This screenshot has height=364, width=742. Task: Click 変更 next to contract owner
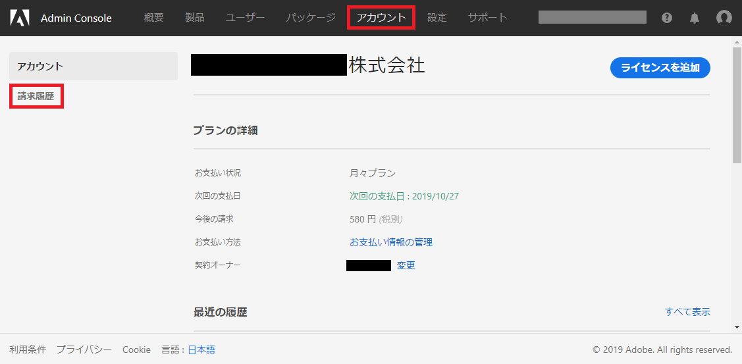[406, 265]
